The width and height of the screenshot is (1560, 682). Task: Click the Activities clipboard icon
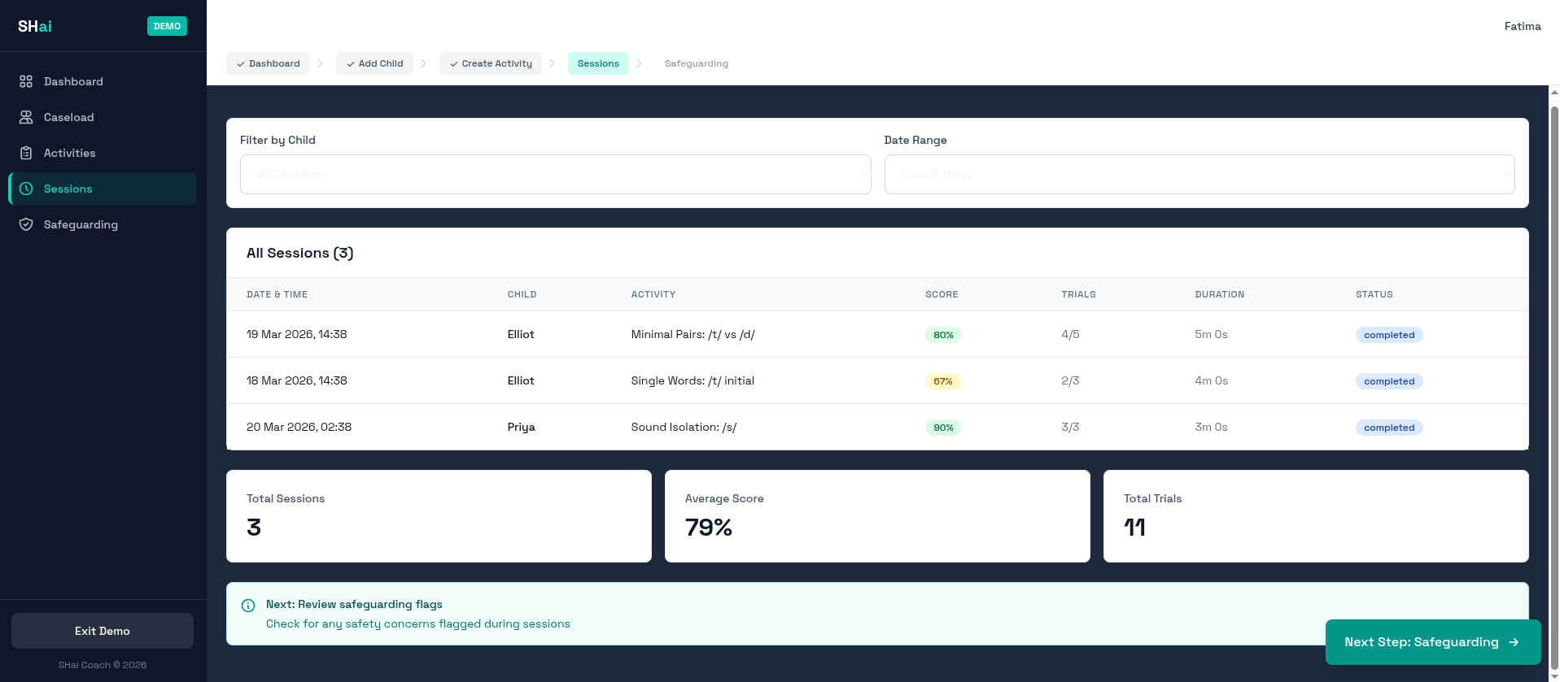click(x=26, y=153)
